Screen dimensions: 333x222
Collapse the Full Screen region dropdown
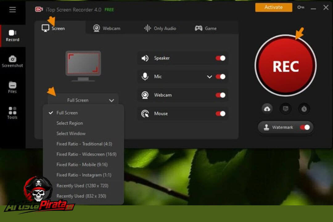click(83, 100)
